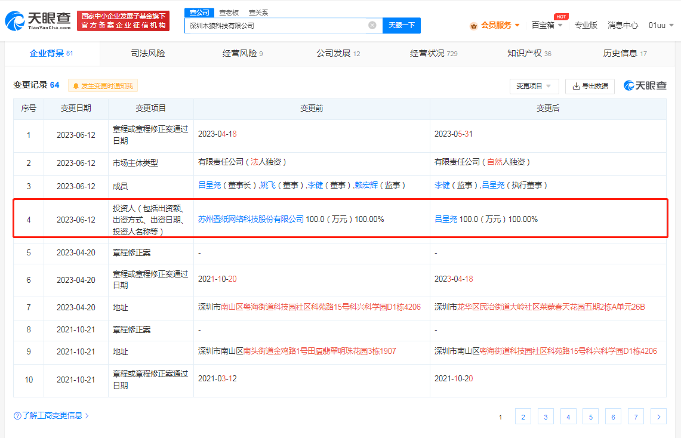Go to page 5

click(591, 417)
